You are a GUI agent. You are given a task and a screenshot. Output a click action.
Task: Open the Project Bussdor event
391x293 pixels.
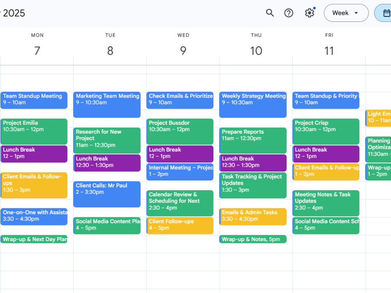[x=180, y=132]
